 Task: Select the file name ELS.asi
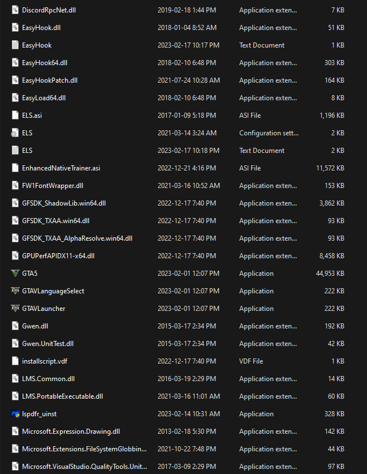pos(32,115)
